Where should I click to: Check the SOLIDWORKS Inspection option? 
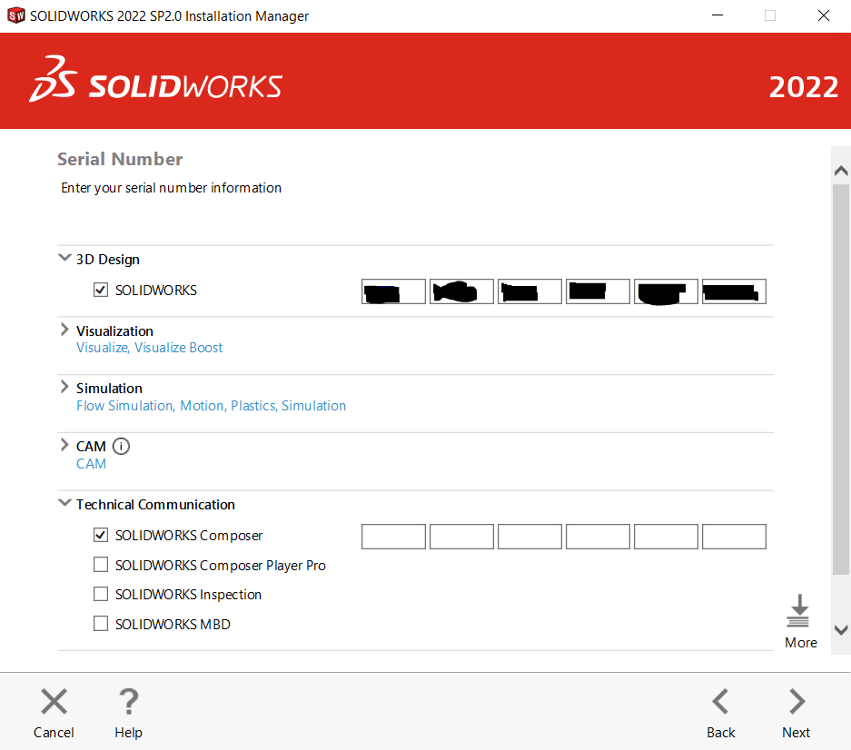pyautogui.click(x=101, y=595)
